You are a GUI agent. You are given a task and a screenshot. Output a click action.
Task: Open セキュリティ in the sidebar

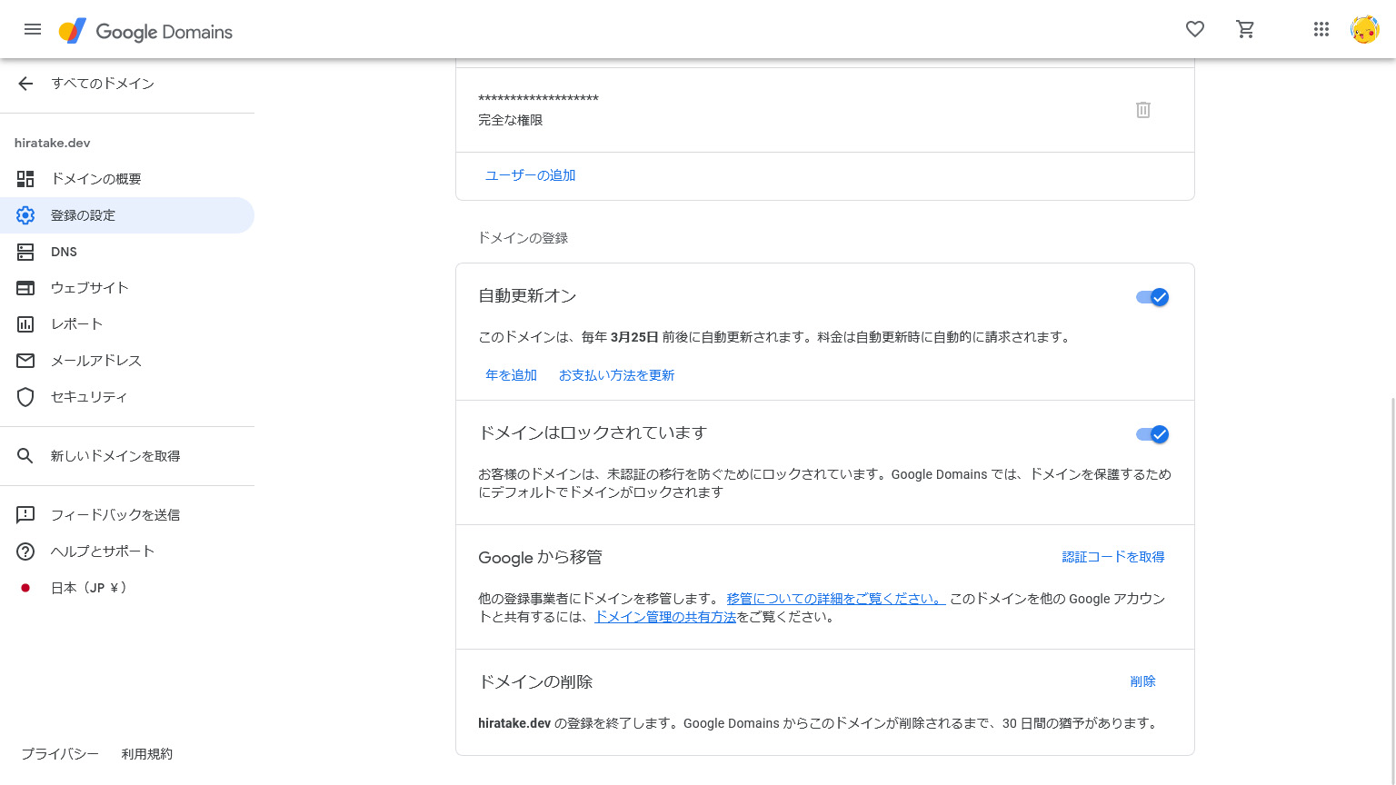click(x=88, y=397)
